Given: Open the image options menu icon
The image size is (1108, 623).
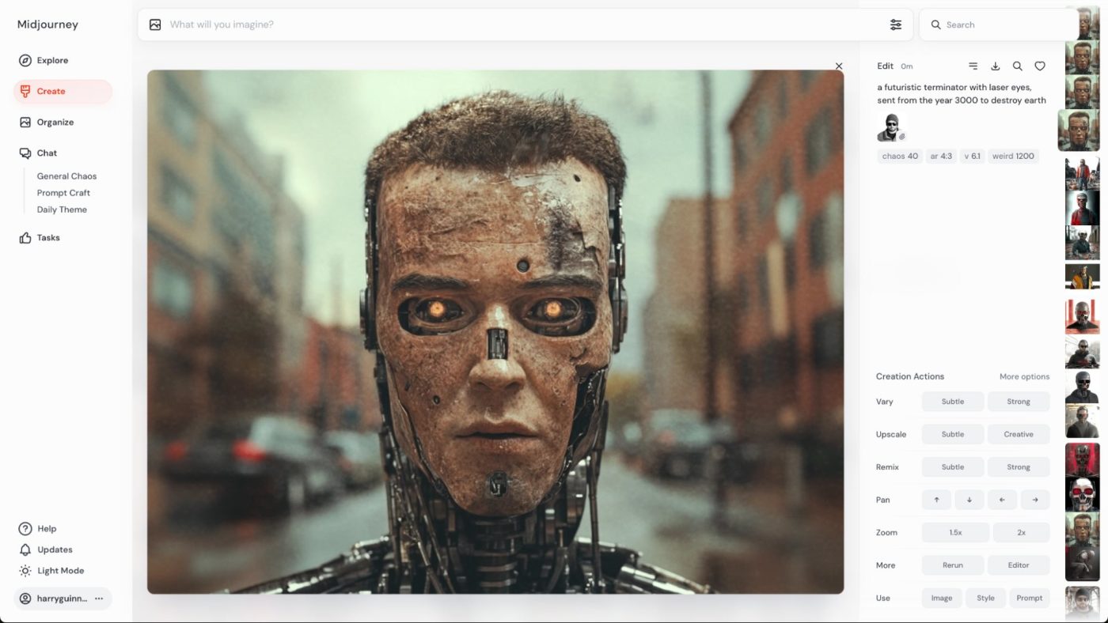Looking at the screenshot, I should tap(973, 66).
